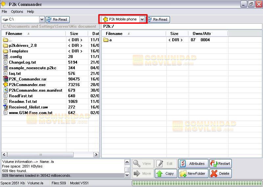Click 'Files:509' in status bar
This screenshot has width=263, height=187.
coord(59,183)
